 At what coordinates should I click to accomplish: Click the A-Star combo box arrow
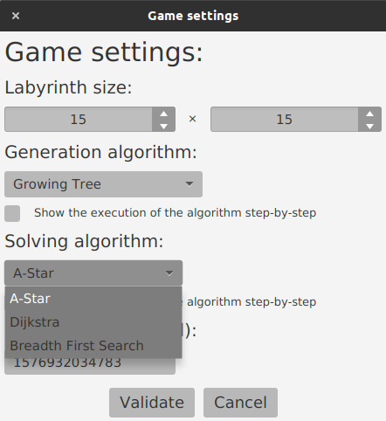coord(169,273)
